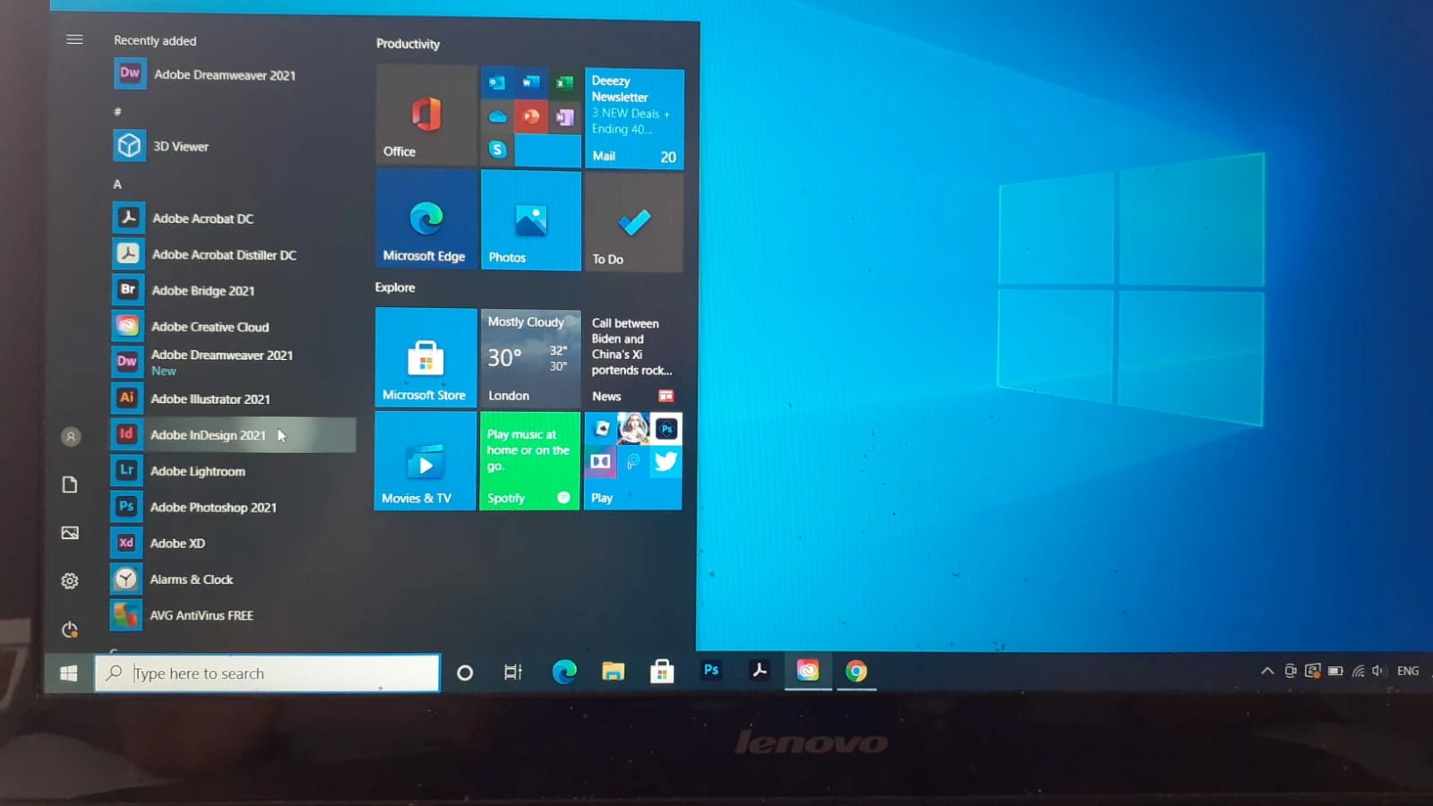This screenshot has height=806, width=1433.
Task: Click the Explore group heading
Action: tap(395, 287)
